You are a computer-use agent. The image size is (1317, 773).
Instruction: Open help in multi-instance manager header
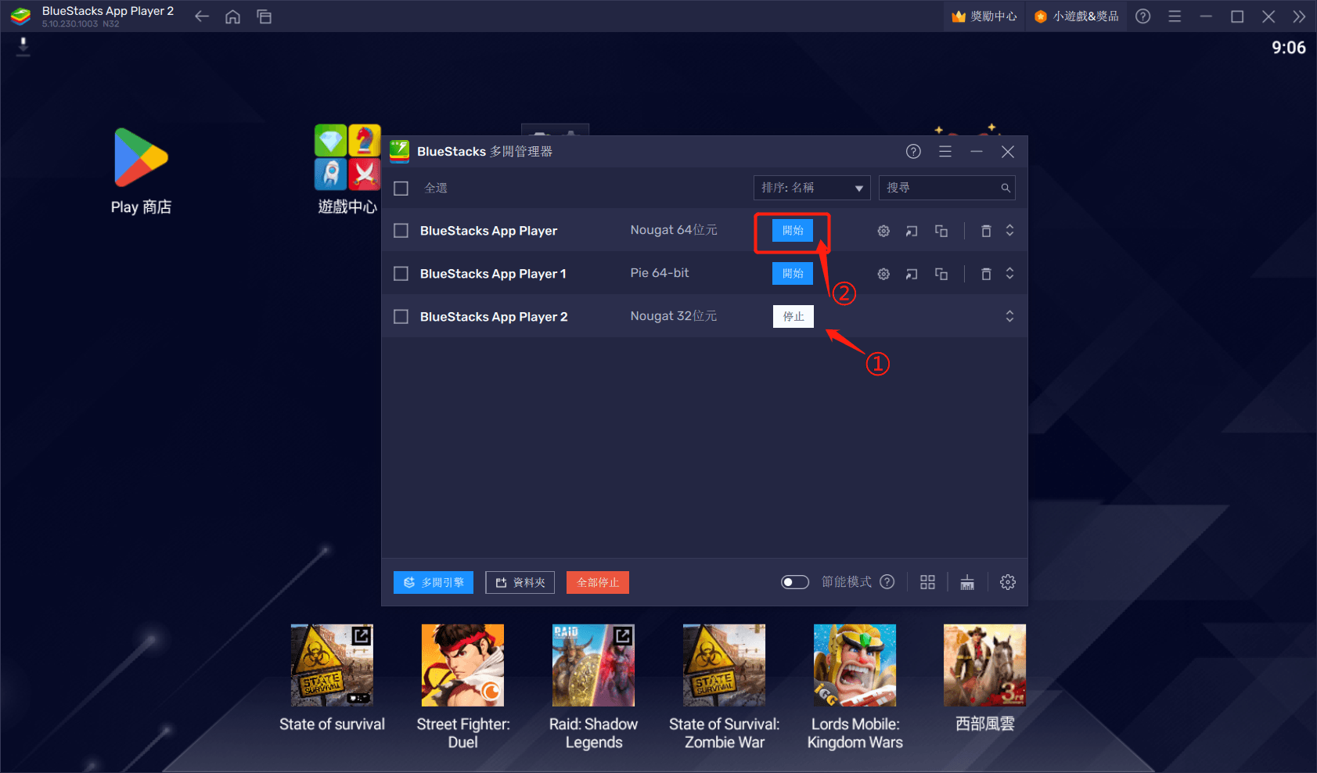913,152
